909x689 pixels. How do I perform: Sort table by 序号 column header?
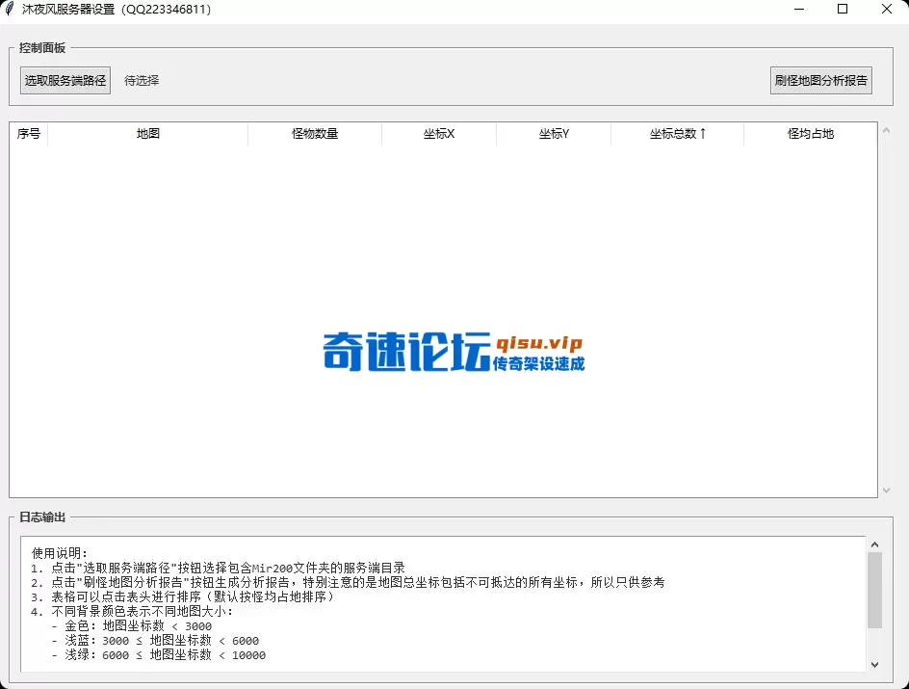click(x=28, y=134)
